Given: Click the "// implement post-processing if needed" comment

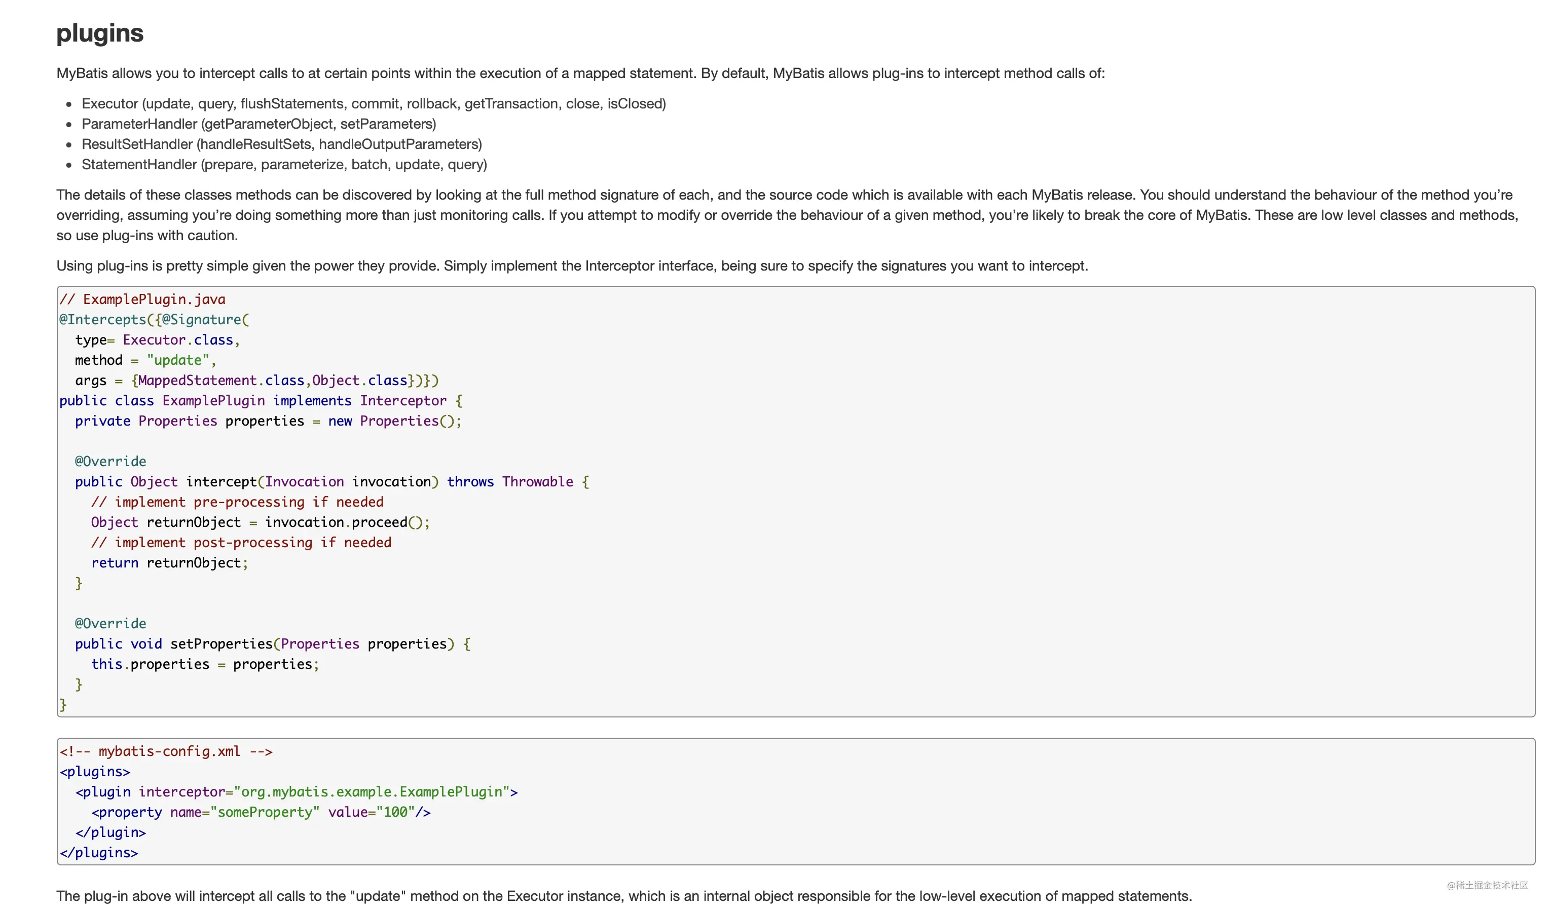Looking at the screenshot, I should [x=241, y=543].
